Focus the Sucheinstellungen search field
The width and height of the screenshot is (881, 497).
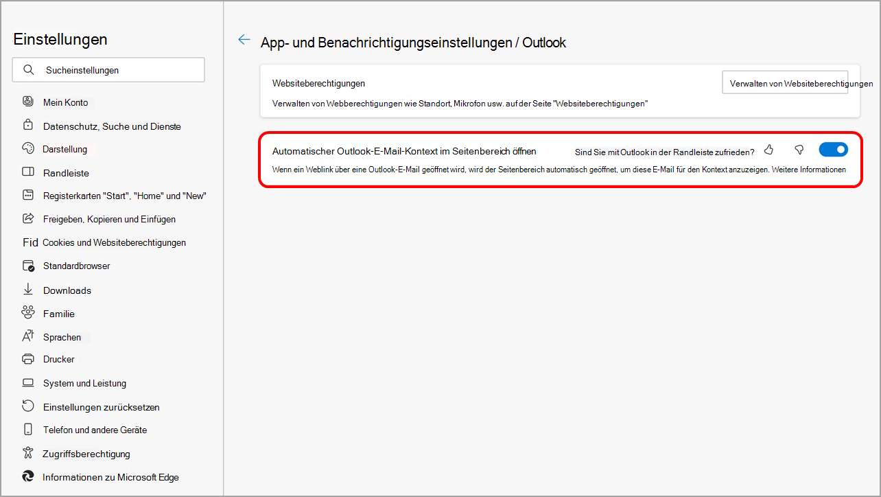point(108,70)
